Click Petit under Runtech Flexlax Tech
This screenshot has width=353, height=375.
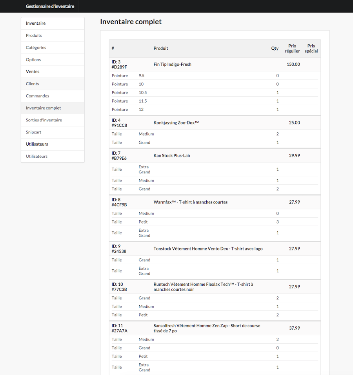point(143,315)
